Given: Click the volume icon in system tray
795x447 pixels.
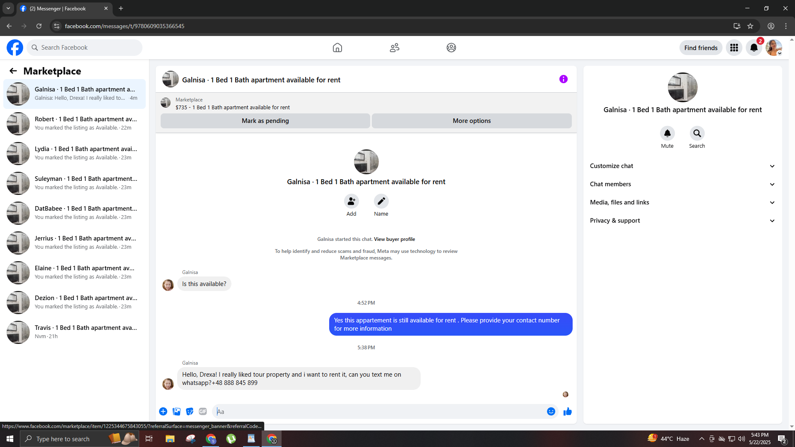Looking at the screenshot, I should point(742,439).
